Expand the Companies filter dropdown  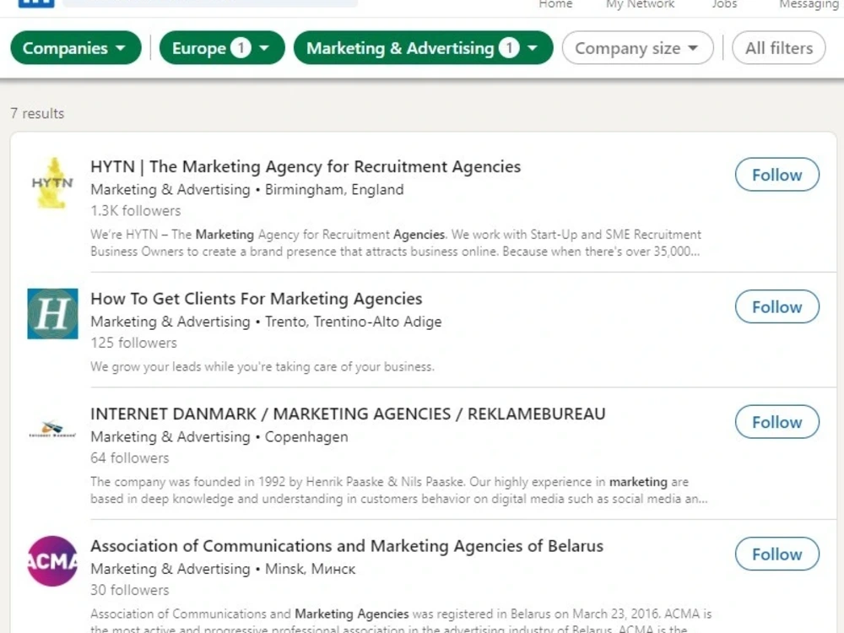[76, 48]
